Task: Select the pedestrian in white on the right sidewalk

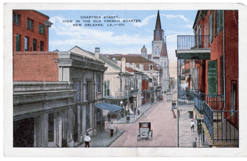Action: [192, 125]
